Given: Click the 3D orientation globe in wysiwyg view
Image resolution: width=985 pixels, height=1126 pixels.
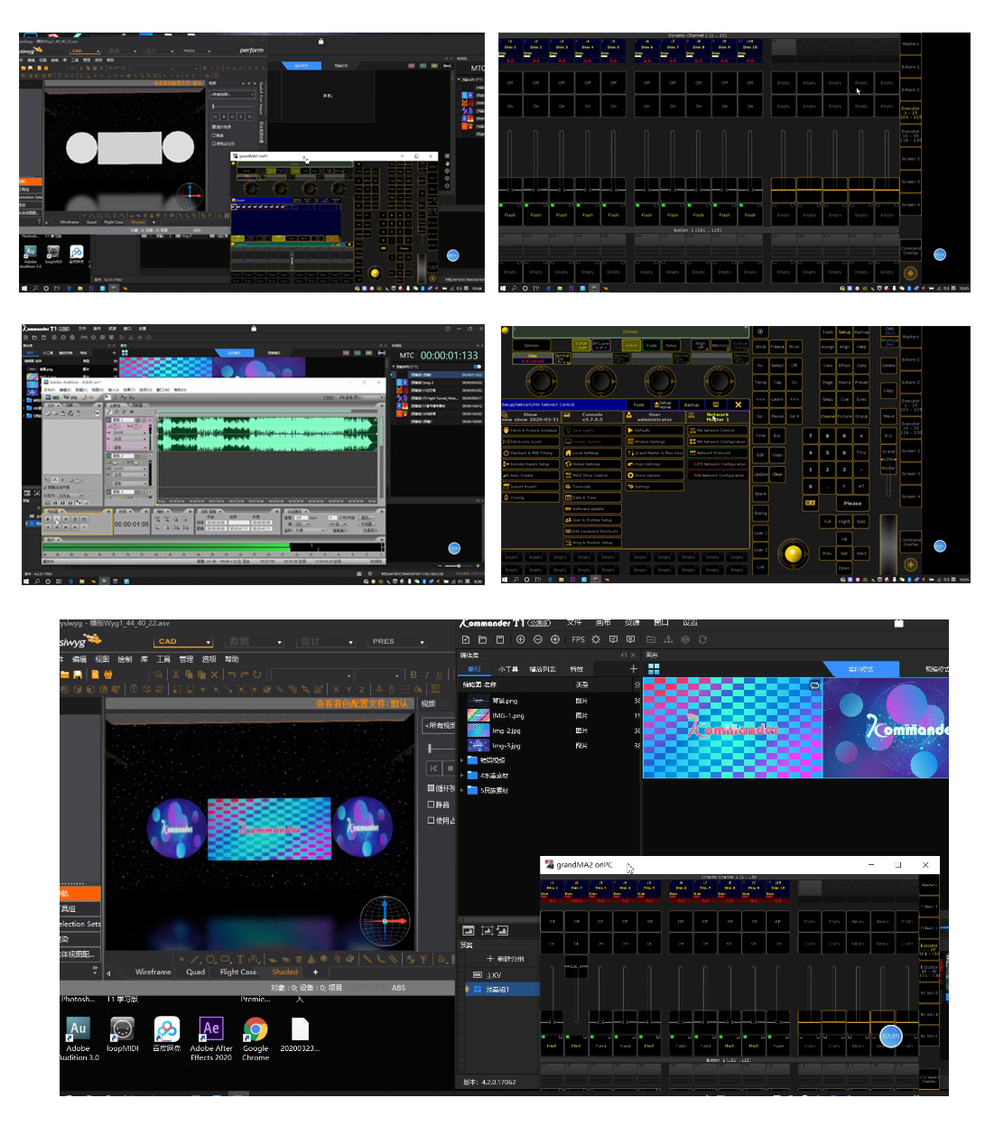Looking at the screenshot, I should coord(385,921).
